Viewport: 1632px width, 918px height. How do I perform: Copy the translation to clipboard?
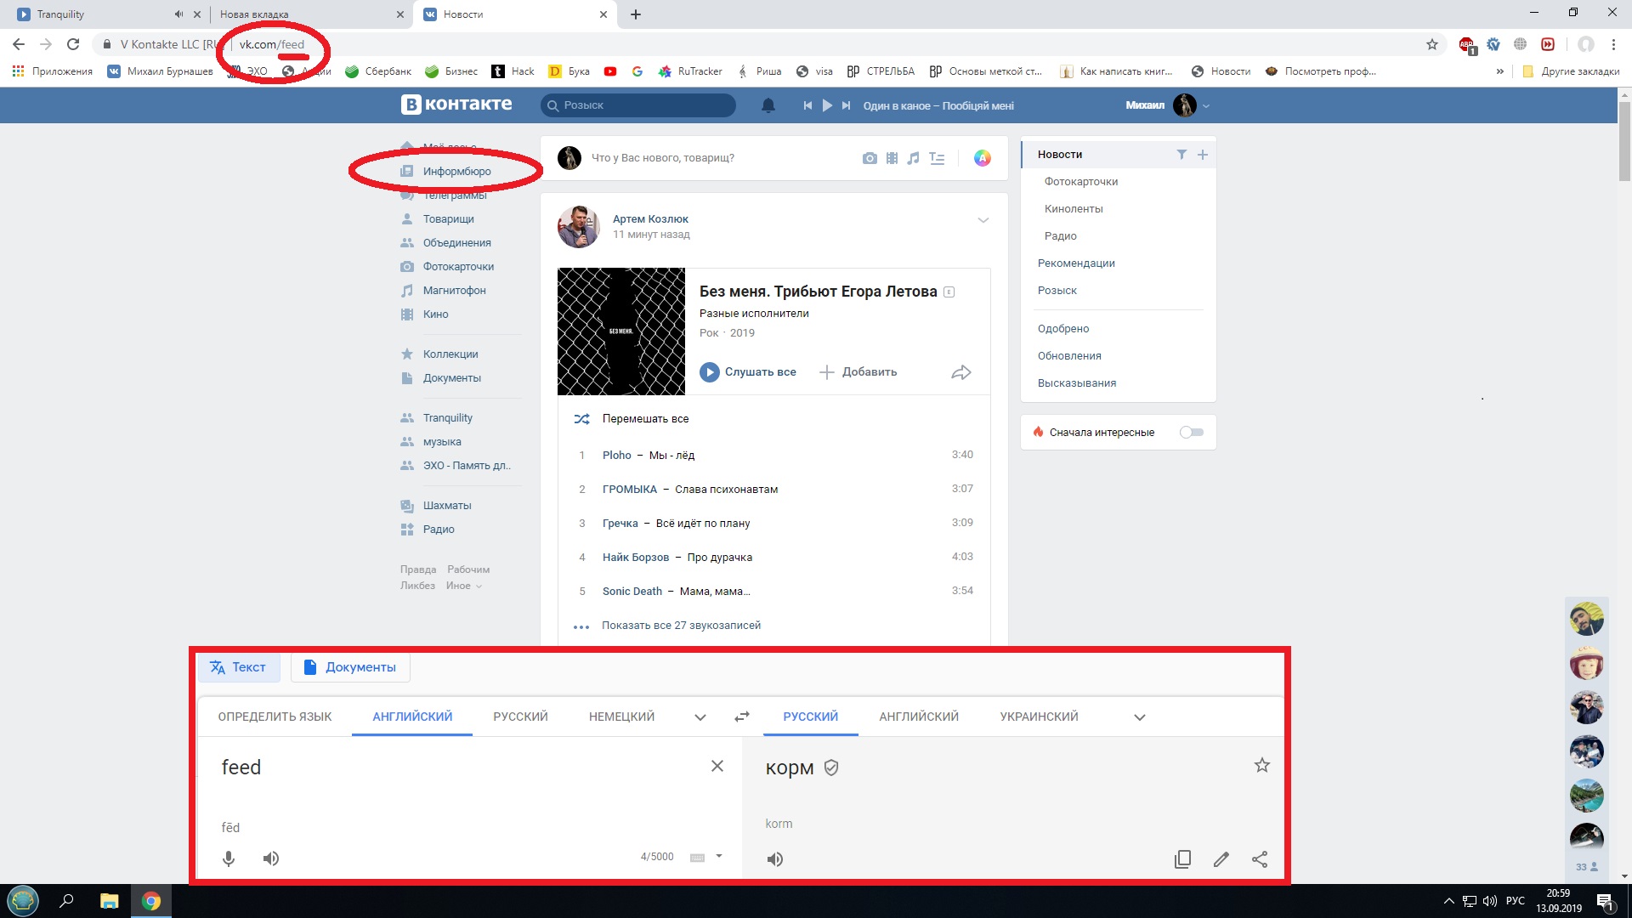pyautogui.click(x=1182, y=859)
